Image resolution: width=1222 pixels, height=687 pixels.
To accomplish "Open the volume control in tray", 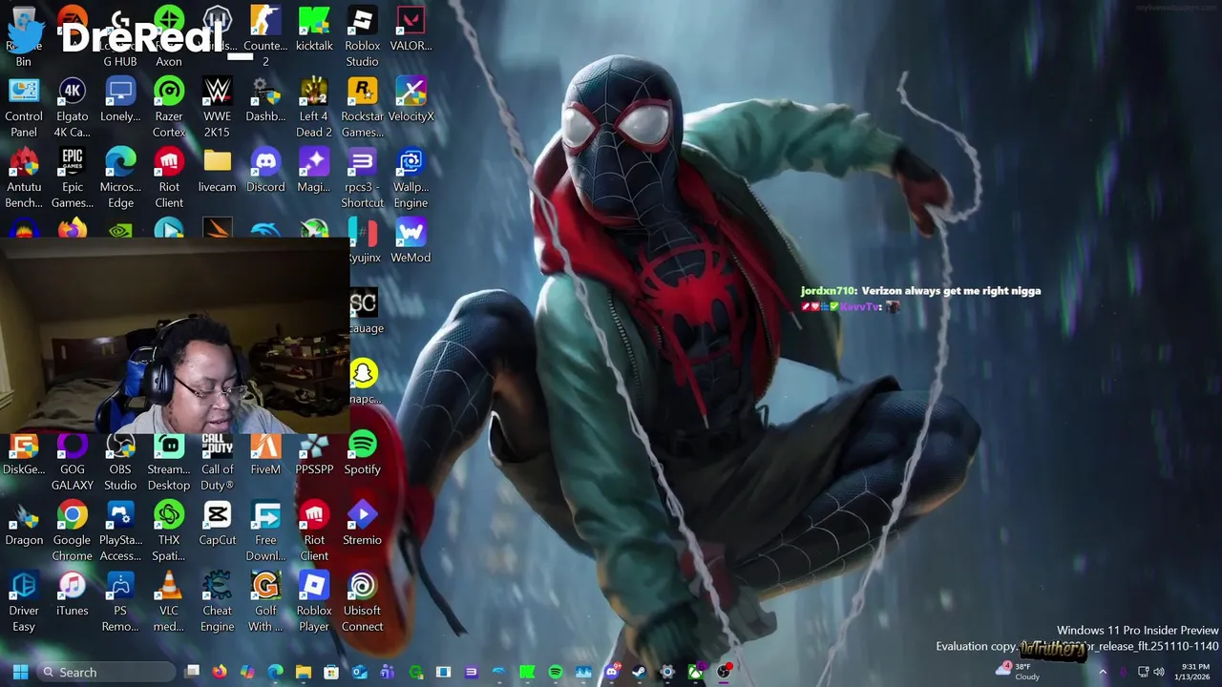I will [x=1159, y=672].
